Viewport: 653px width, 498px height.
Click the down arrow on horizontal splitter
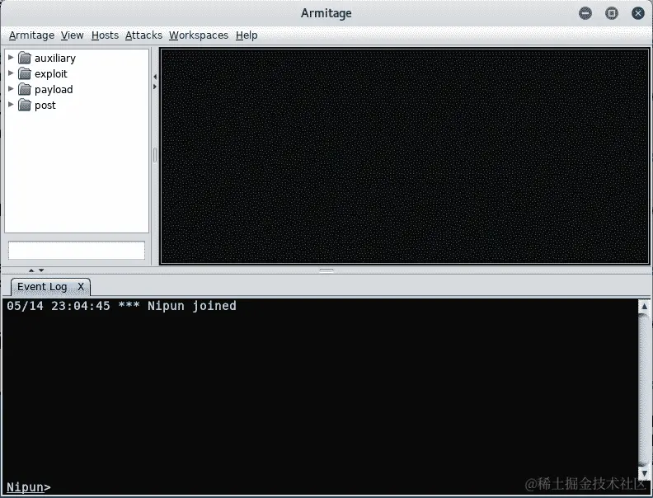pyautogui.click(x=41, y=270)
